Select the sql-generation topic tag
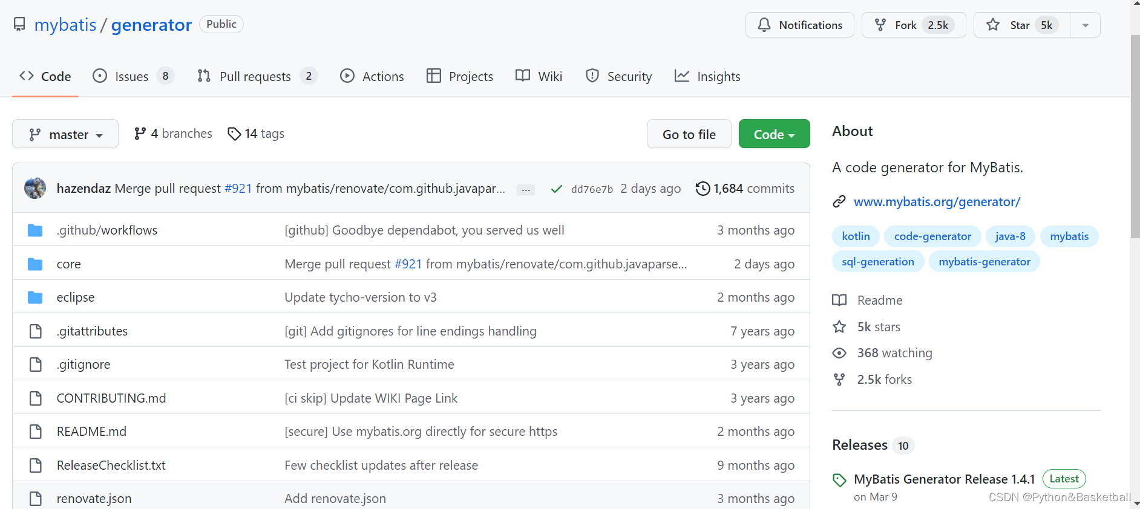Viewport: 1140px width, 509px height. (x=878, y=262)
